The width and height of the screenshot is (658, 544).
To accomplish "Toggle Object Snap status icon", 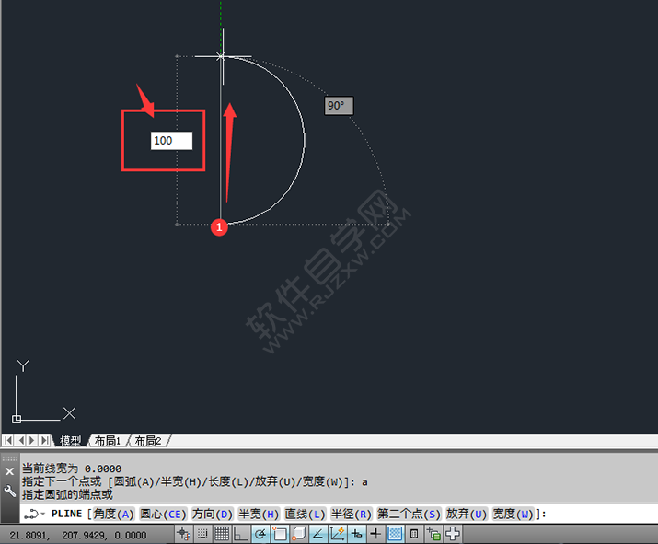I will [280, 534].
